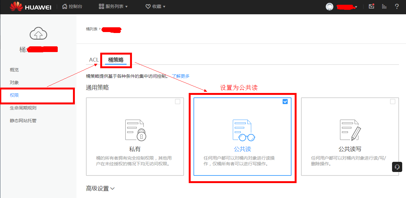Viewport: 406px width, 198px height.
Task: Click the 公共读 glasses document icon
Action: pos(244,130)
